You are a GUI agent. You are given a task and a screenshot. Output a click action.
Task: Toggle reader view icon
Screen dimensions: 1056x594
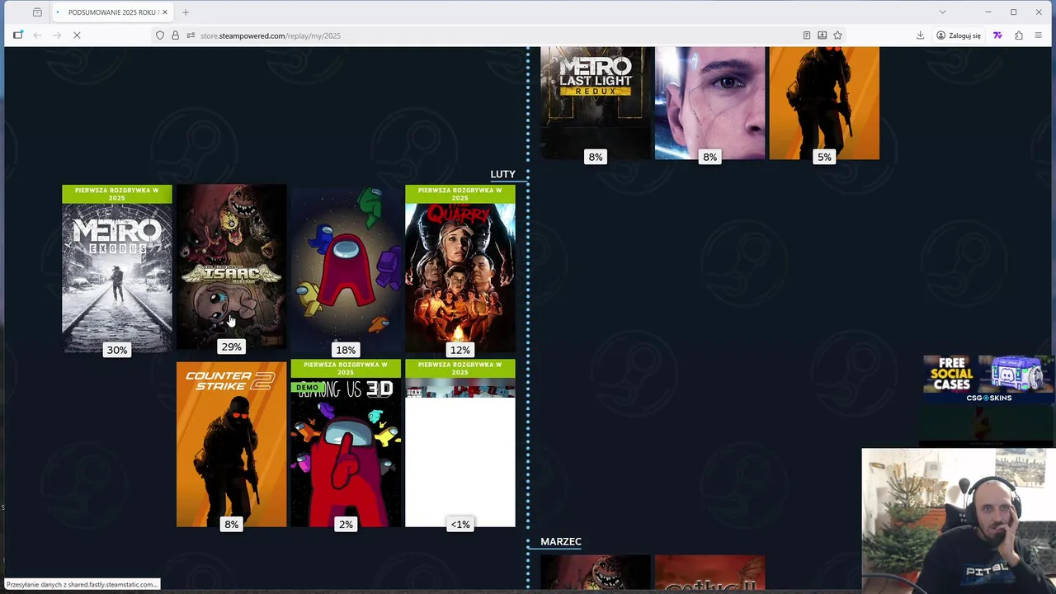pyautogui.click(x=806, y=35)
